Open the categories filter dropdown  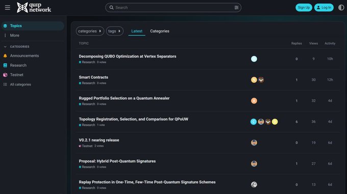tap(90, 31)
